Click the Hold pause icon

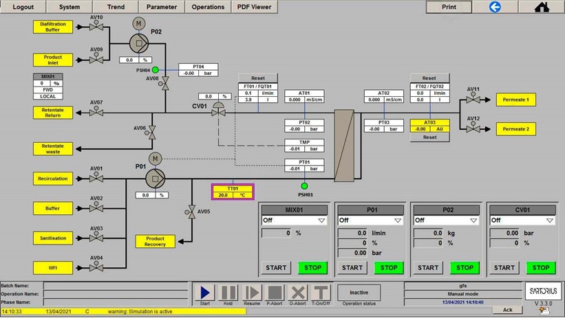[x=228, y=291]
